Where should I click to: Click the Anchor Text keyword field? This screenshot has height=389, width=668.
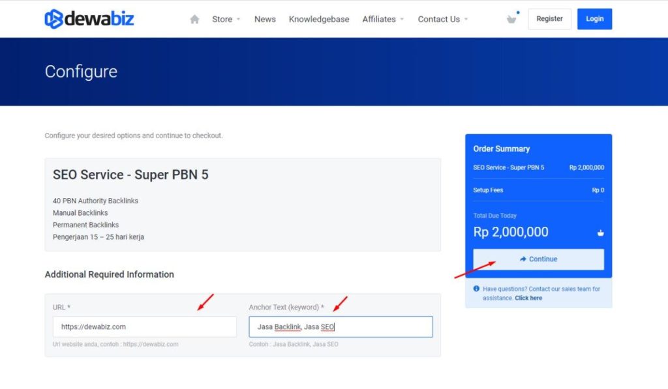(341, 326)
